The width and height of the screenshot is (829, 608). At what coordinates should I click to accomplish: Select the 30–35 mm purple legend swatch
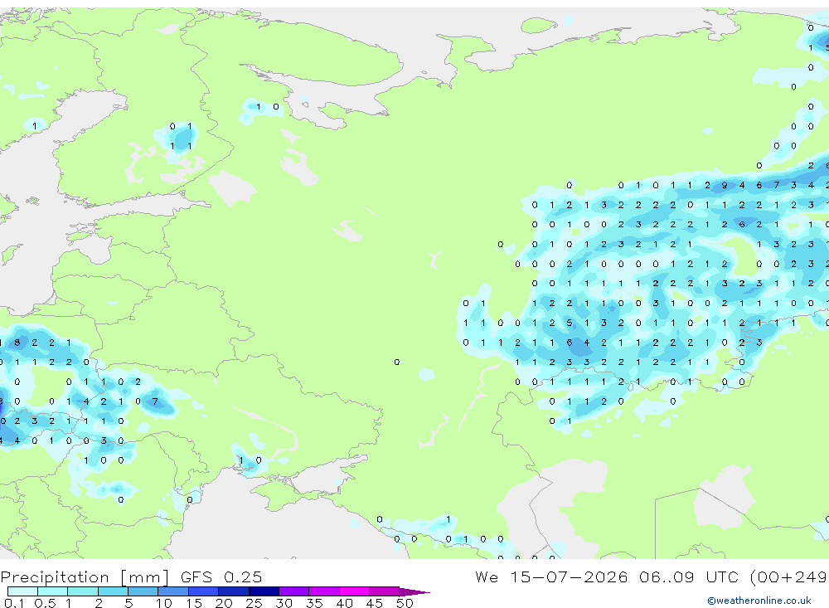tap(294, 591)
